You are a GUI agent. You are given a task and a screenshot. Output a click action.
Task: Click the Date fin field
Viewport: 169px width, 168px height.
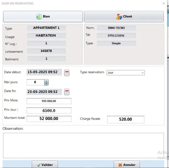click(44, 92)
